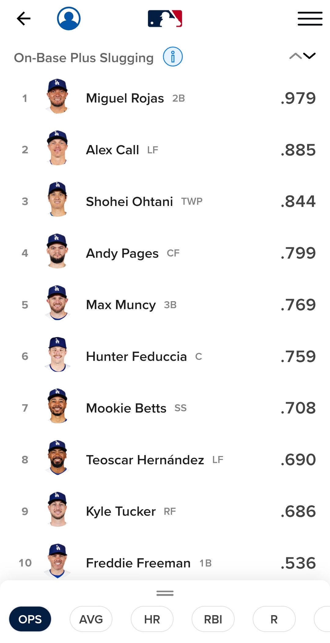Screen dimensions: 330x643
Task: Tap the back arrow icon
Action: coord(24,19)
